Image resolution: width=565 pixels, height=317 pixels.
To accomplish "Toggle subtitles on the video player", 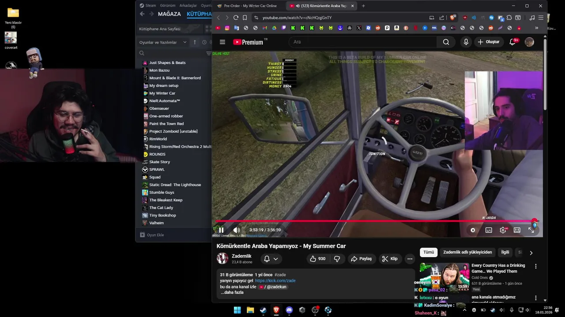I will 489,230.
